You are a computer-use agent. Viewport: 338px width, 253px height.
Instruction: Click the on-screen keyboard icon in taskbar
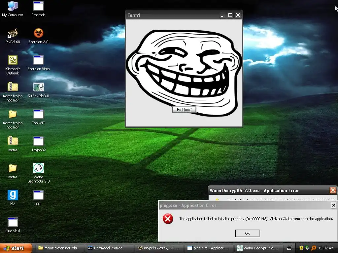click(x=289, y=248)
